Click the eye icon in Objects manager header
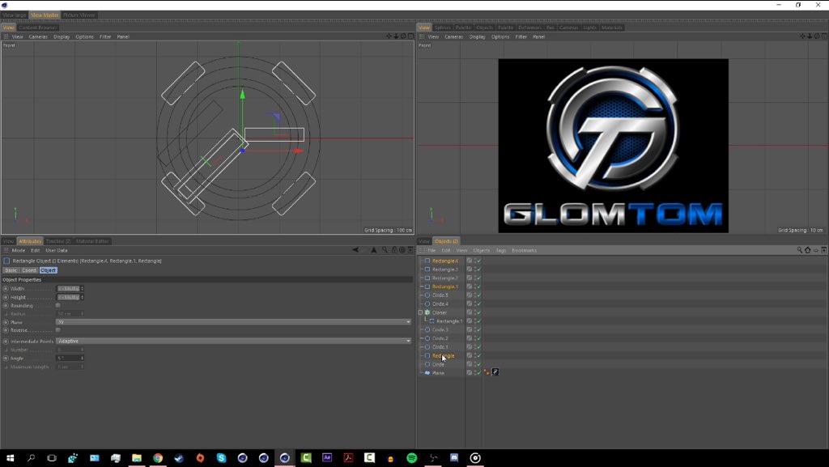Viewport: 829px width, 467px height. coord(816,250)
